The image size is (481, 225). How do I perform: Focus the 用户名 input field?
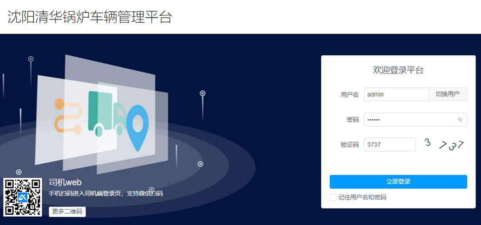click(397, 94)
